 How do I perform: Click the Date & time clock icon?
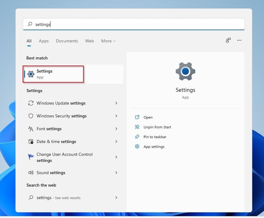(x=31, y=141)
